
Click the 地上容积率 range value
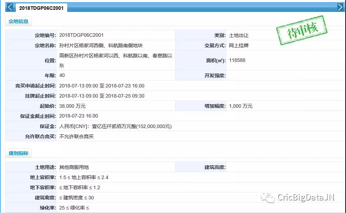click(84, 177)
